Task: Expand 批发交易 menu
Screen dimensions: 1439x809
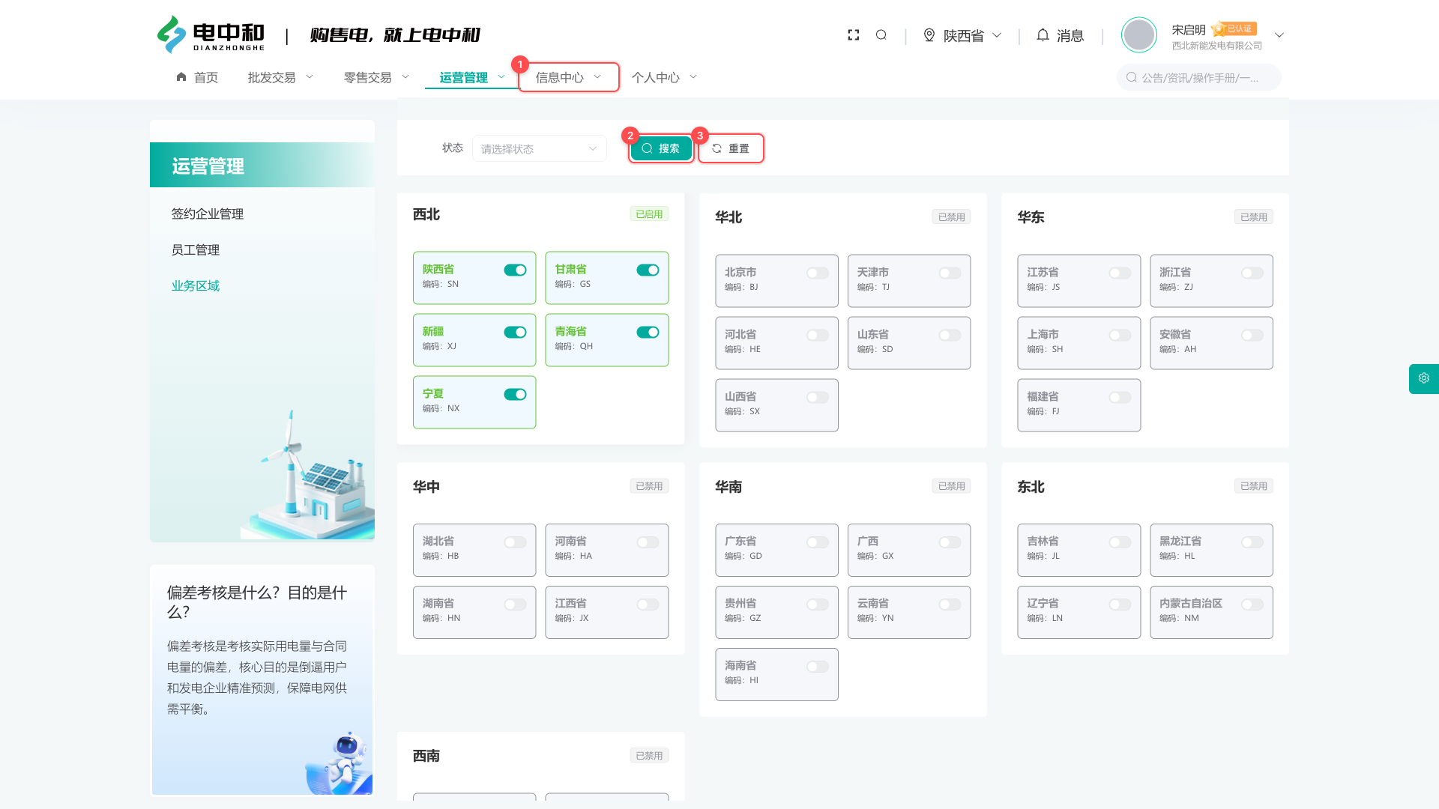Action: (280, 77)
